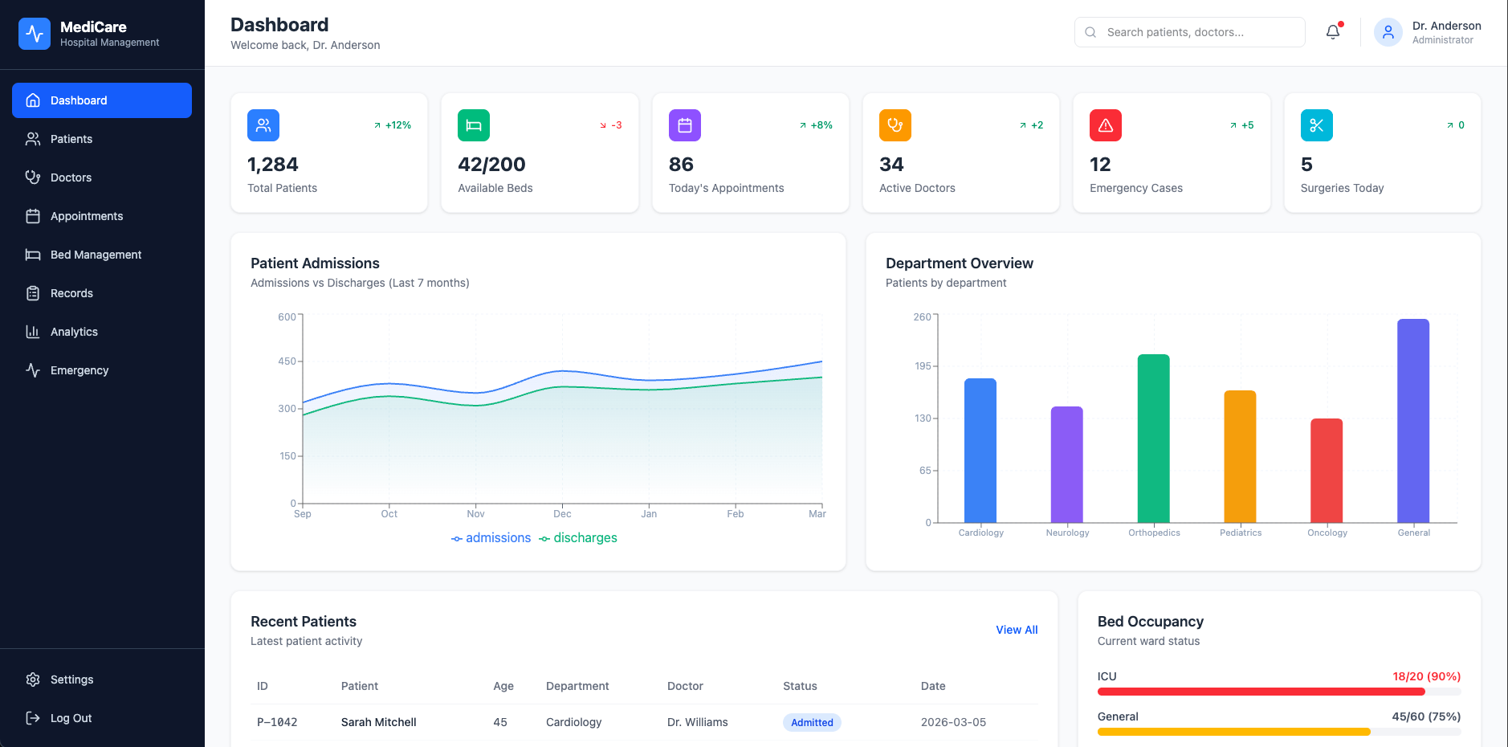Click the MediCare heartbeat logo icon

(35, 34)
